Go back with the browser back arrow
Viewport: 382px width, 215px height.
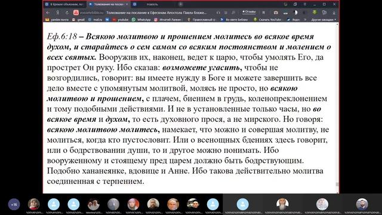(48, 13)
